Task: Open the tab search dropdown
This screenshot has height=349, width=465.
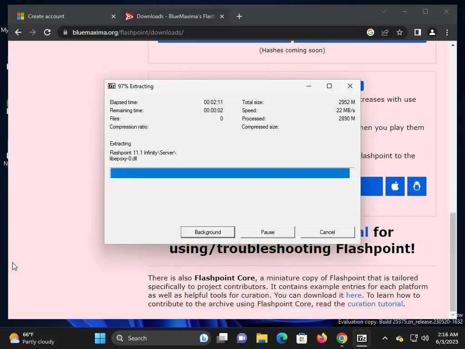Action: click(383, 11)
